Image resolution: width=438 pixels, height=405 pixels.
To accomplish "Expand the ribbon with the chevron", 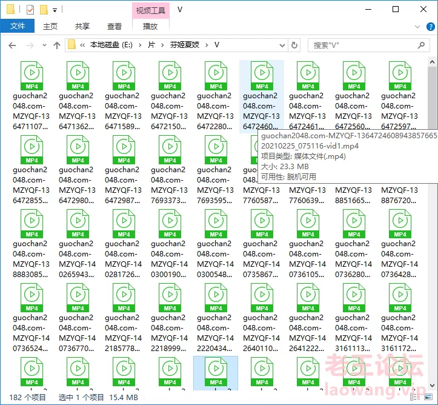I will coord(417,27).
